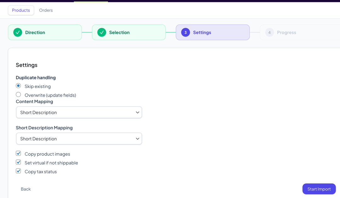
Task: Click the Selection step in the progress bar
Action: (129, 32)
